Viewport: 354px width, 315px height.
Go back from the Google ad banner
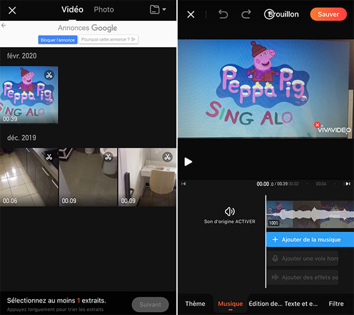coord(4,25)
